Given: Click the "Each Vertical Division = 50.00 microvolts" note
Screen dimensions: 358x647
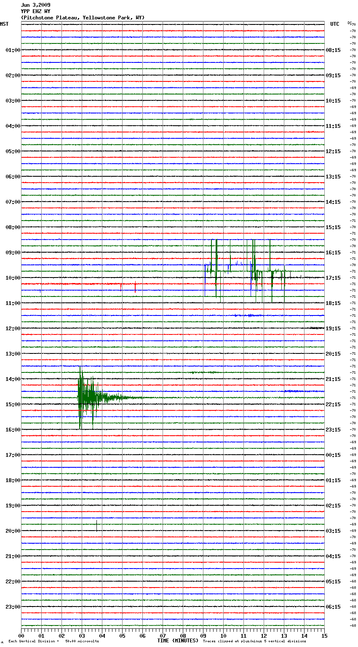Looking at the screenshot, I should (x=53, y=642).
